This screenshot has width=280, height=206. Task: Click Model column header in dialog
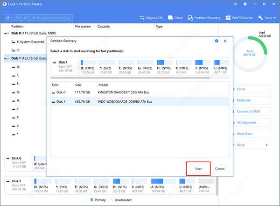(103, 85)
